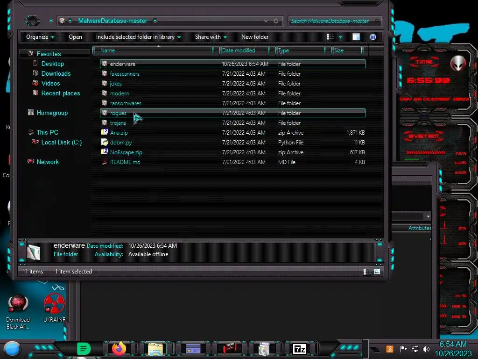Click the Ana.zip archive icon
This screenshot has height=359, width=478.
pyautogui.click(x=105, y=132)
